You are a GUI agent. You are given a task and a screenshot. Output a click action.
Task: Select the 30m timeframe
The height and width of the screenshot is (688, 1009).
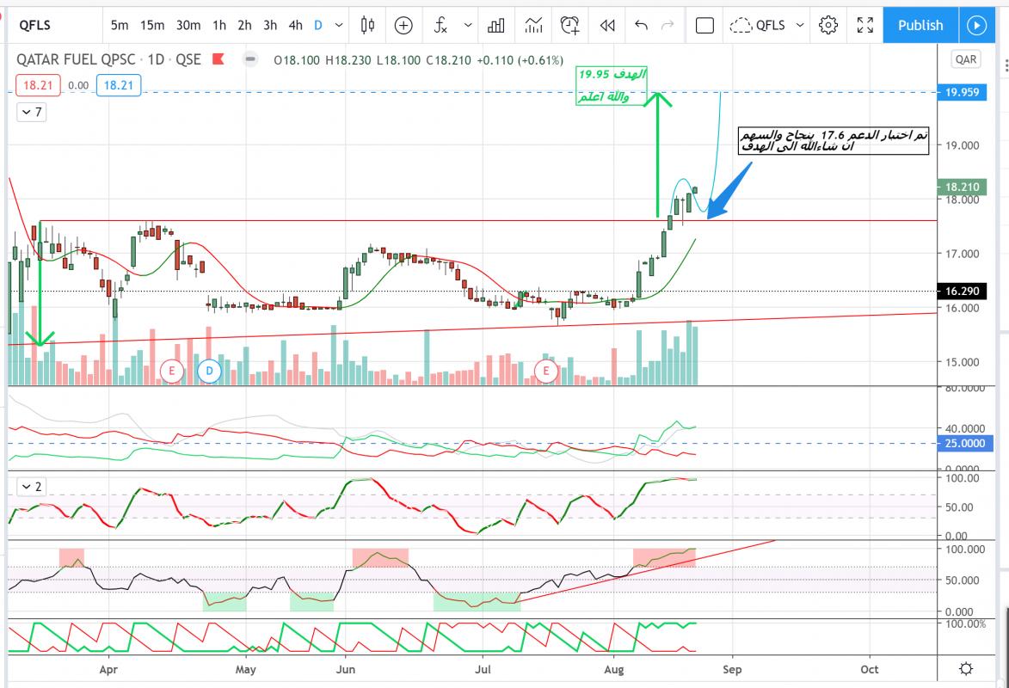(x=188, y=25)
